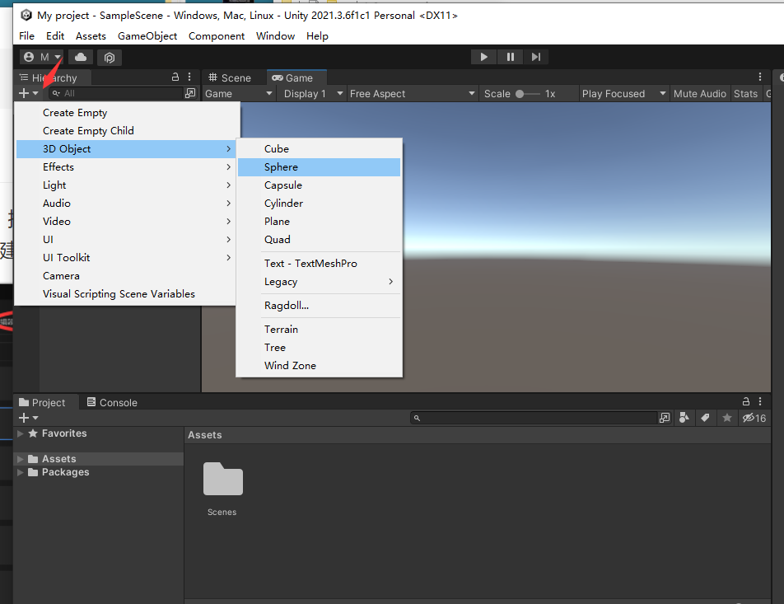Image resolution: width=784 pixels, height=604 pixels.
Task: Open Unity Collaborate version control icon
Action: 110,58
